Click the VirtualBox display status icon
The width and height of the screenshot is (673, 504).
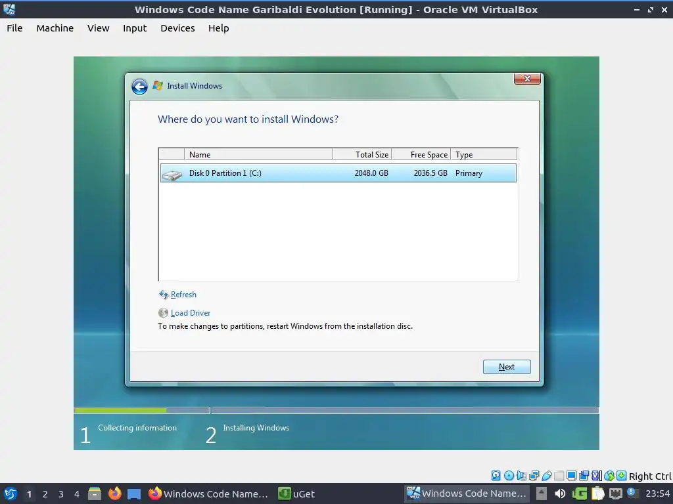point(571,475)
